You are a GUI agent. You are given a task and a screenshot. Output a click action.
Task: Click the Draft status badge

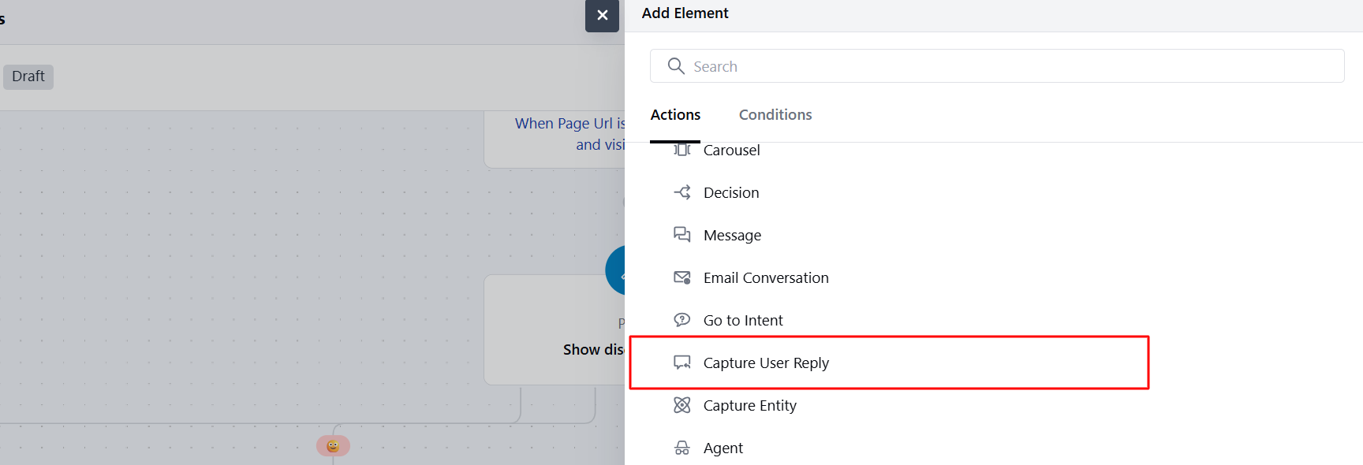28,76
